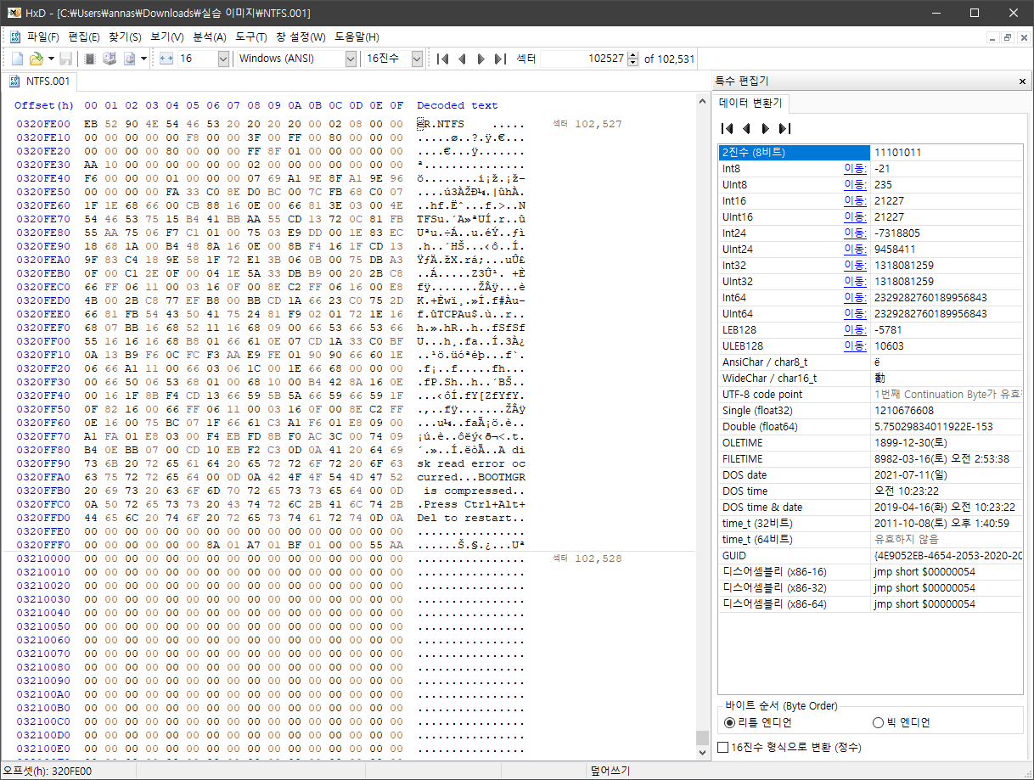Click 이동 link in the UInt16 row
The image size is (1034, 780).
[855, 217]
